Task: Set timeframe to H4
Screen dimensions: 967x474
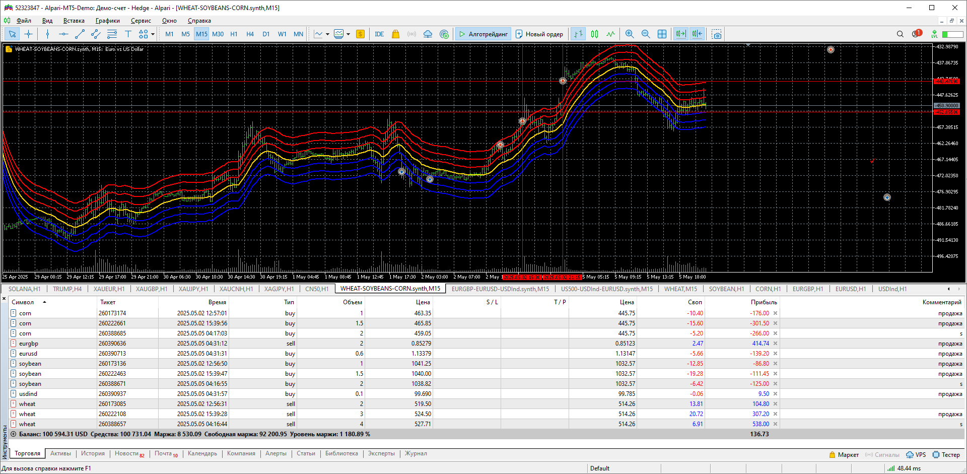Action: point(250,34)
